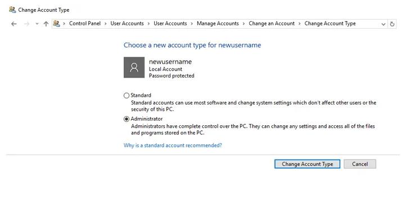Click the title bar user accounts icon
This screenshot has width=410, height=204.
(12, 10)
